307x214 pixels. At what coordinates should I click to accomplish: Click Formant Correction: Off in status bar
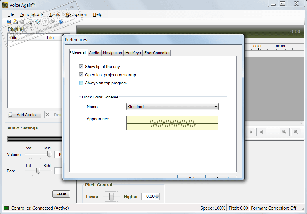click(x=274, y=208)
